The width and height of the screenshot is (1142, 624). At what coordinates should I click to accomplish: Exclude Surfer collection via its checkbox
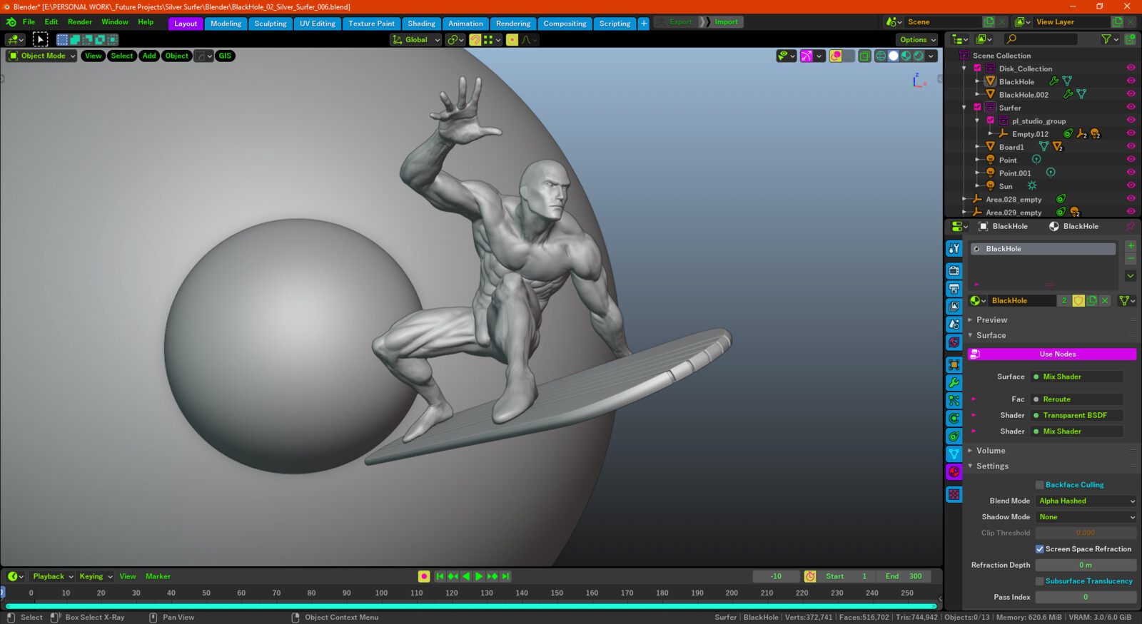[977, 108]
